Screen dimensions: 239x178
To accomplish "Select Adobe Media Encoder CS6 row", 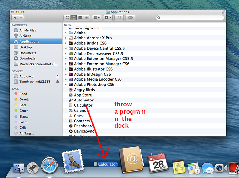I will 144,79.
